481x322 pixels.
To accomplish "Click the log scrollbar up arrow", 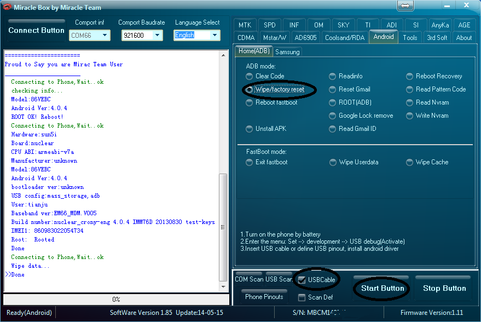I will (223, 55).
